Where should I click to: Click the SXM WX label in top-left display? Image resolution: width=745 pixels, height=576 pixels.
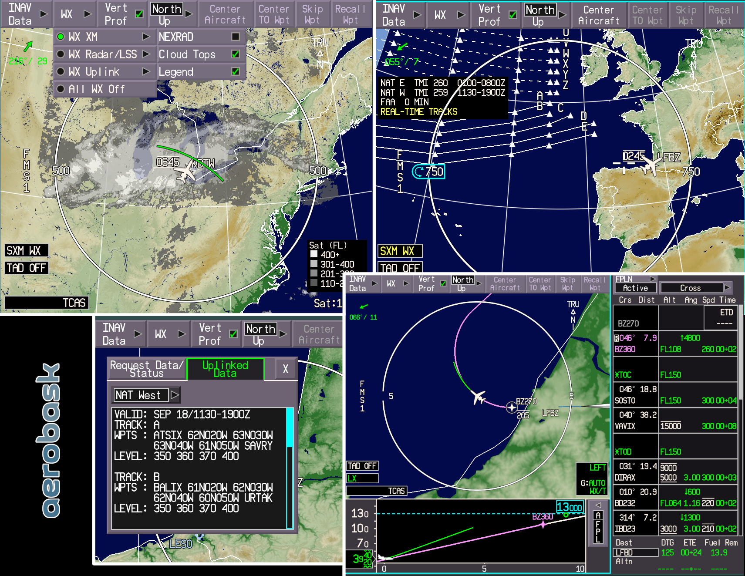click(26, 251)
